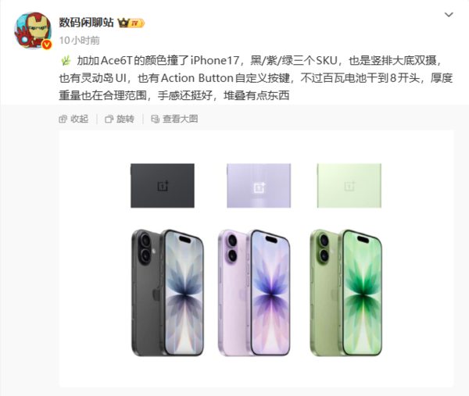
Task: Click the green phone render
Action: [345, 293]
